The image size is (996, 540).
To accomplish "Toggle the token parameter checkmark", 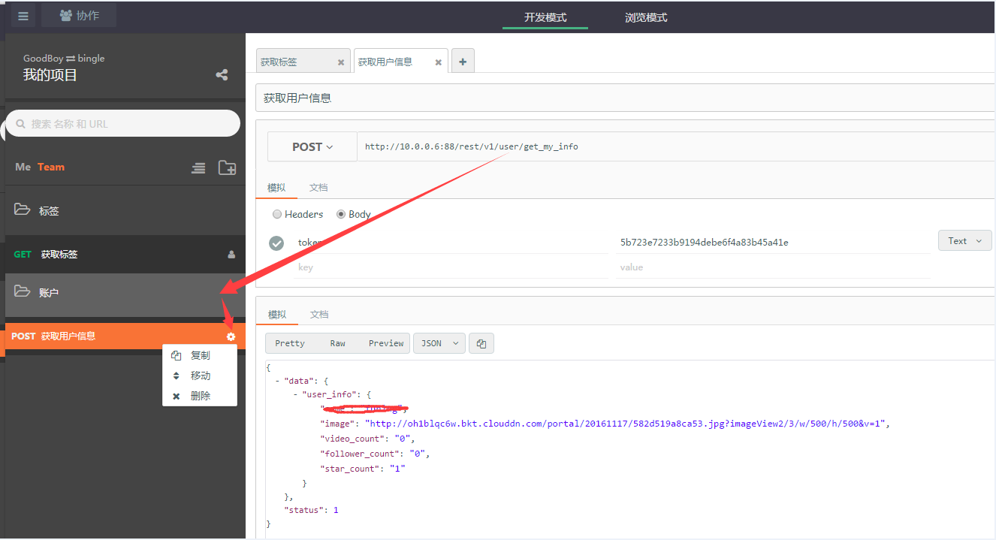I will pyautogui.click(x=276, y=243).
